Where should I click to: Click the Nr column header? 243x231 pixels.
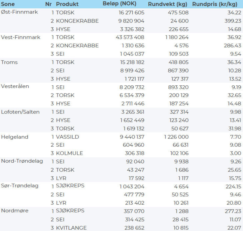pos(48,4)
